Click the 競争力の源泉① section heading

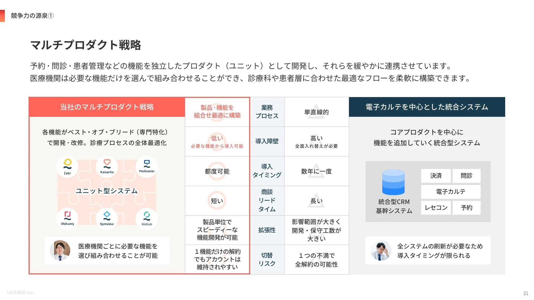coord(32,16)
